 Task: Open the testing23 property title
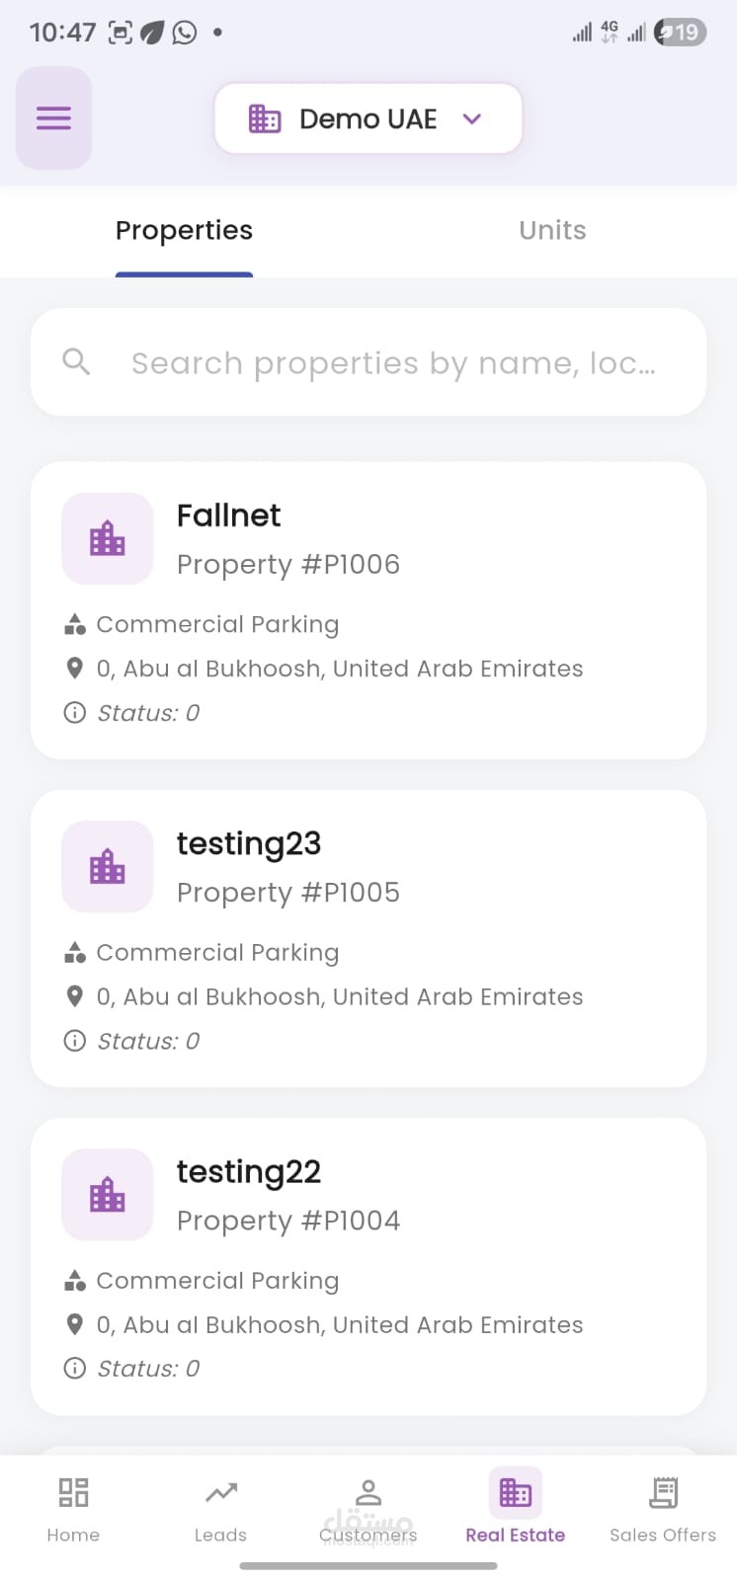coord(249,843)
